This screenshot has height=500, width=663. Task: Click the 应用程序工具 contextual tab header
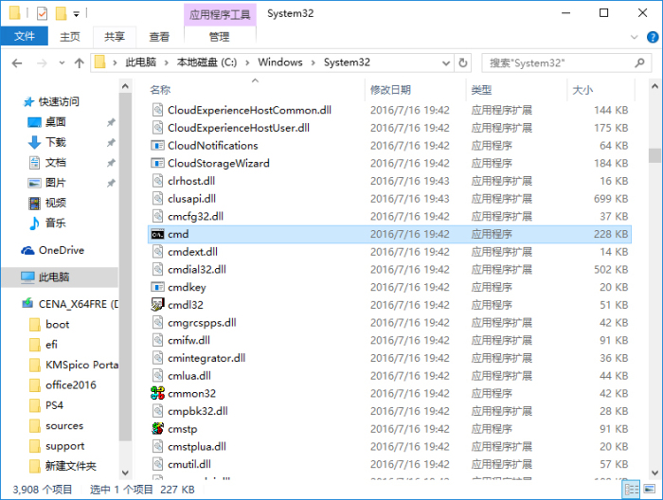pos(220,15)
